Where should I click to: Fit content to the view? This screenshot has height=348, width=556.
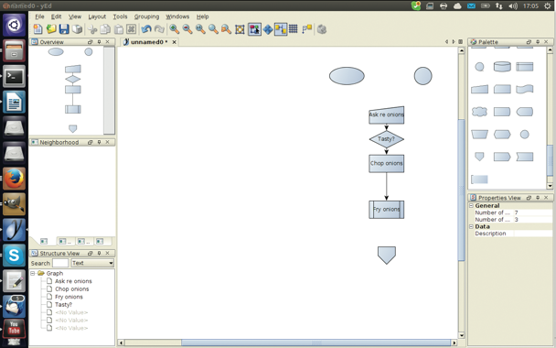coord(240,29)
